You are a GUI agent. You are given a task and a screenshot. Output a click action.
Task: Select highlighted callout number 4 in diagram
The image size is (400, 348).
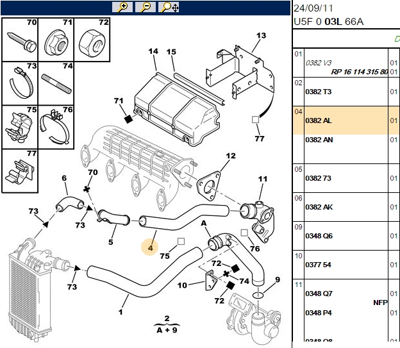pos(150,247)
